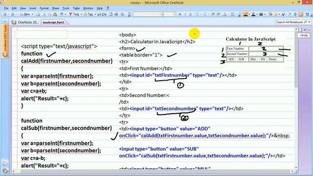Apply font color with A icon

pos(225,14)
